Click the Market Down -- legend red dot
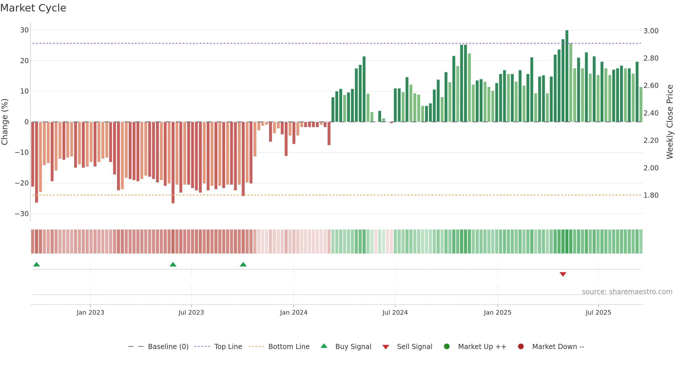This screenshot has height=384, width=682. [521, 346]
